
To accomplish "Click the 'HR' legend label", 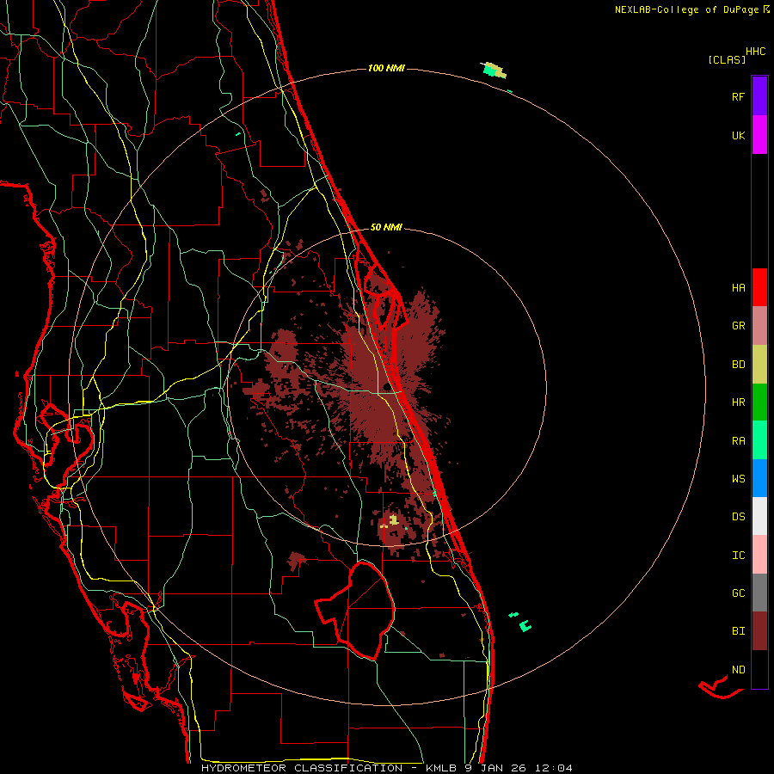I will 738,402.
